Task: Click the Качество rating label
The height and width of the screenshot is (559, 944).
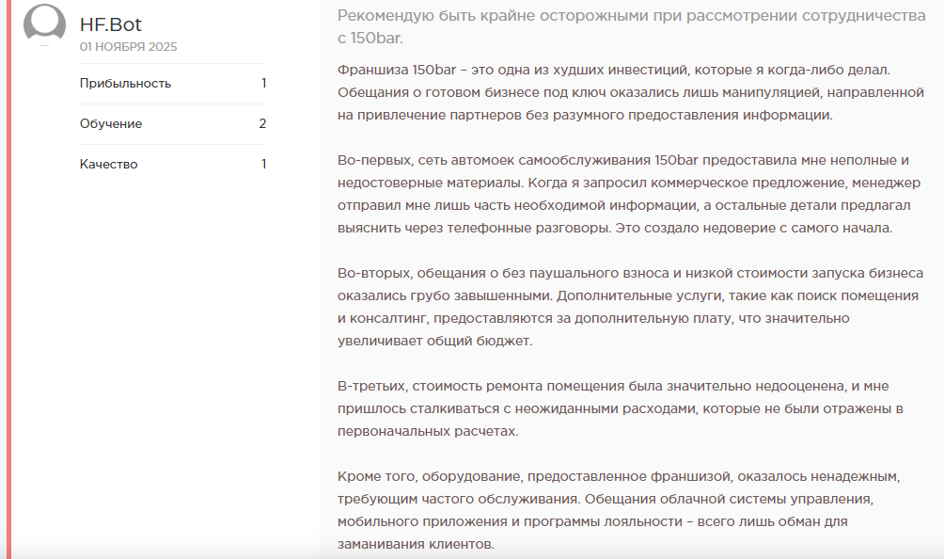Action: [x=108, y=164]
